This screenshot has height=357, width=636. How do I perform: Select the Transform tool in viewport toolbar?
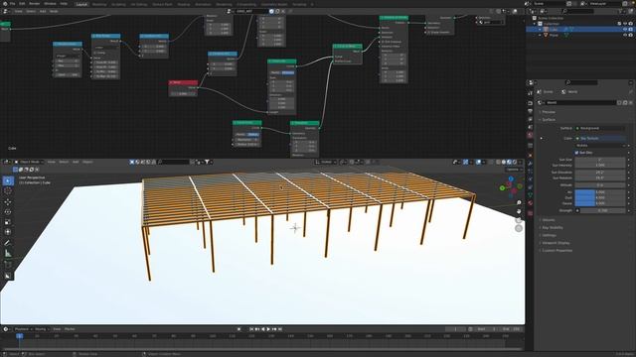(8, 232)
